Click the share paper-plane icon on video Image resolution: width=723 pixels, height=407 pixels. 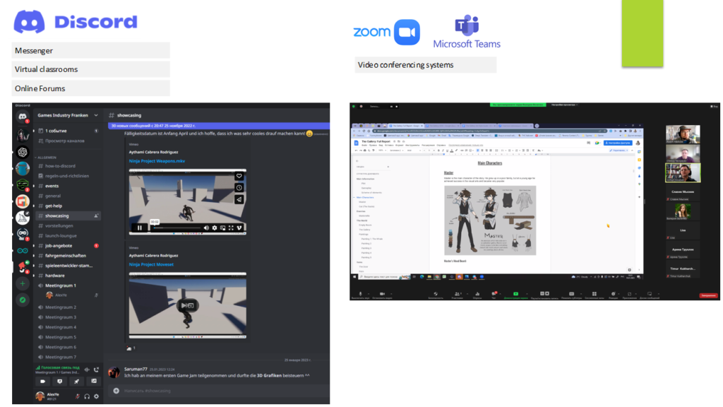click(x=239, y=199)
